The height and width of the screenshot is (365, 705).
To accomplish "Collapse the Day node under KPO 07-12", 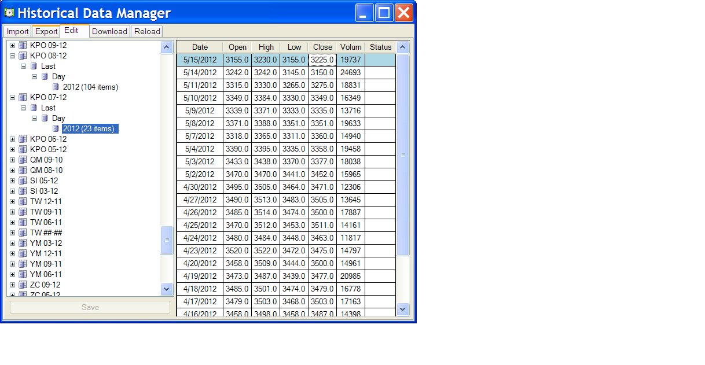I will 34,118.
